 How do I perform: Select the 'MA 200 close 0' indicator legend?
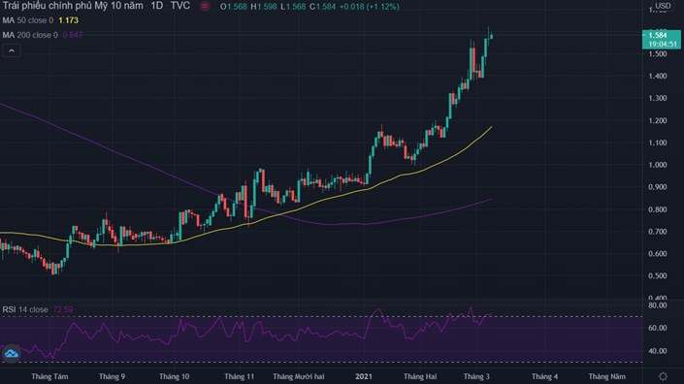(x=30, y=35)
